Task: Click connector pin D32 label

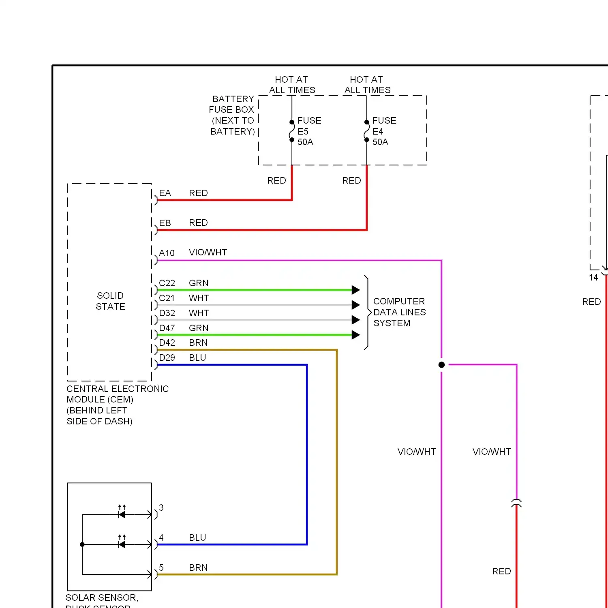Action: (167, 313)
